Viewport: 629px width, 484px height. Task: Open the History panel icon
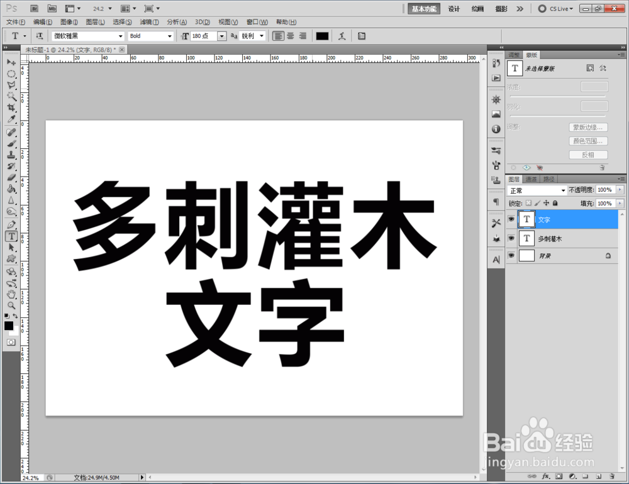496,63
